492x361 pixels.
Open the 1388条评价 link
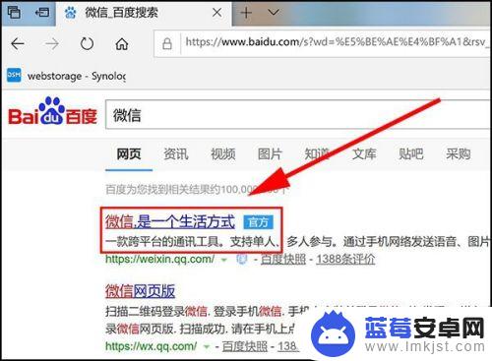tap(345, 259)
